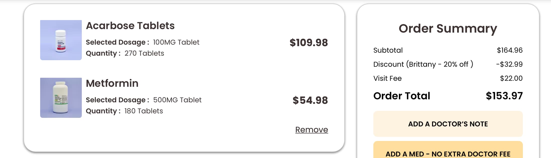Click the Order Summary heading

pyautogui.click(x=448, y=28)
